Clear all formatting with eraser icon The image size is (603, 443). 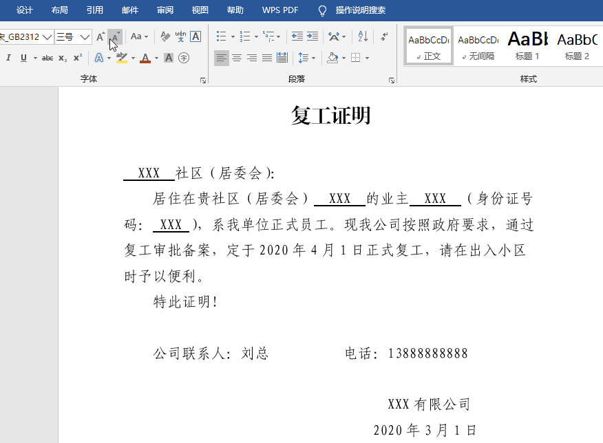click(165, 36)
